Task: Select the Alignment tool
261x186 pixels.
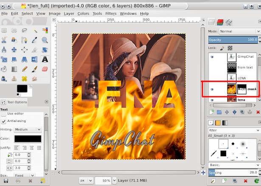Action: pos(24,50)
